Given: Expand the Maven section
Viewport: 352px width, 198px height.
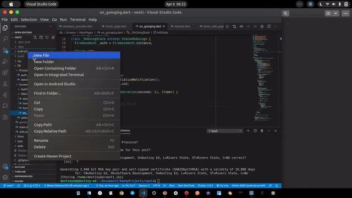Looking at the screenshot, I should (x=33, y=181).
